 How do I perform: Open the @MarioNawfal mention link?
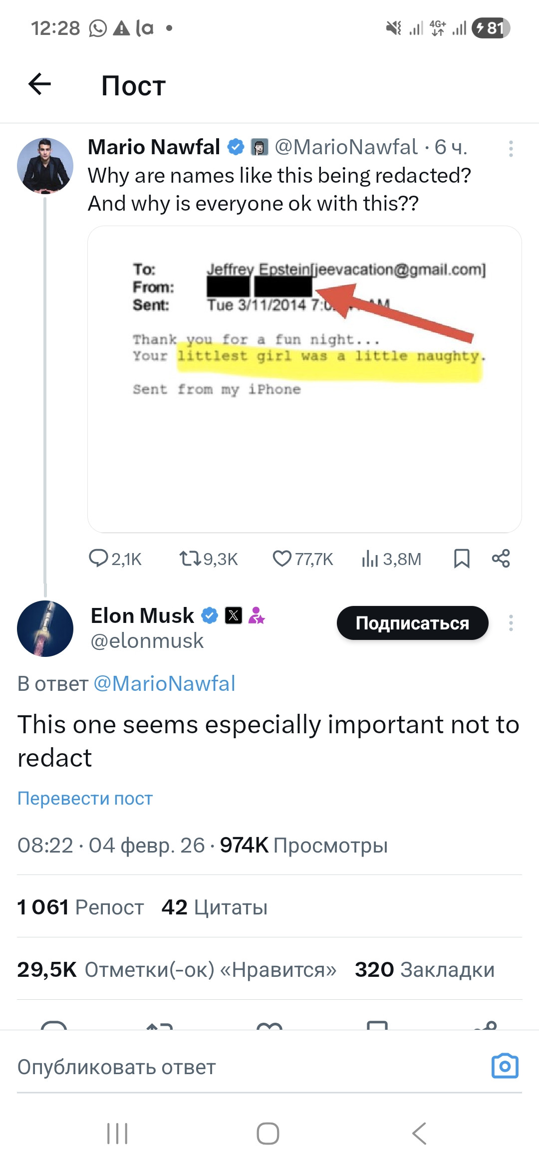pyautogui.click(x=164, y=683)
